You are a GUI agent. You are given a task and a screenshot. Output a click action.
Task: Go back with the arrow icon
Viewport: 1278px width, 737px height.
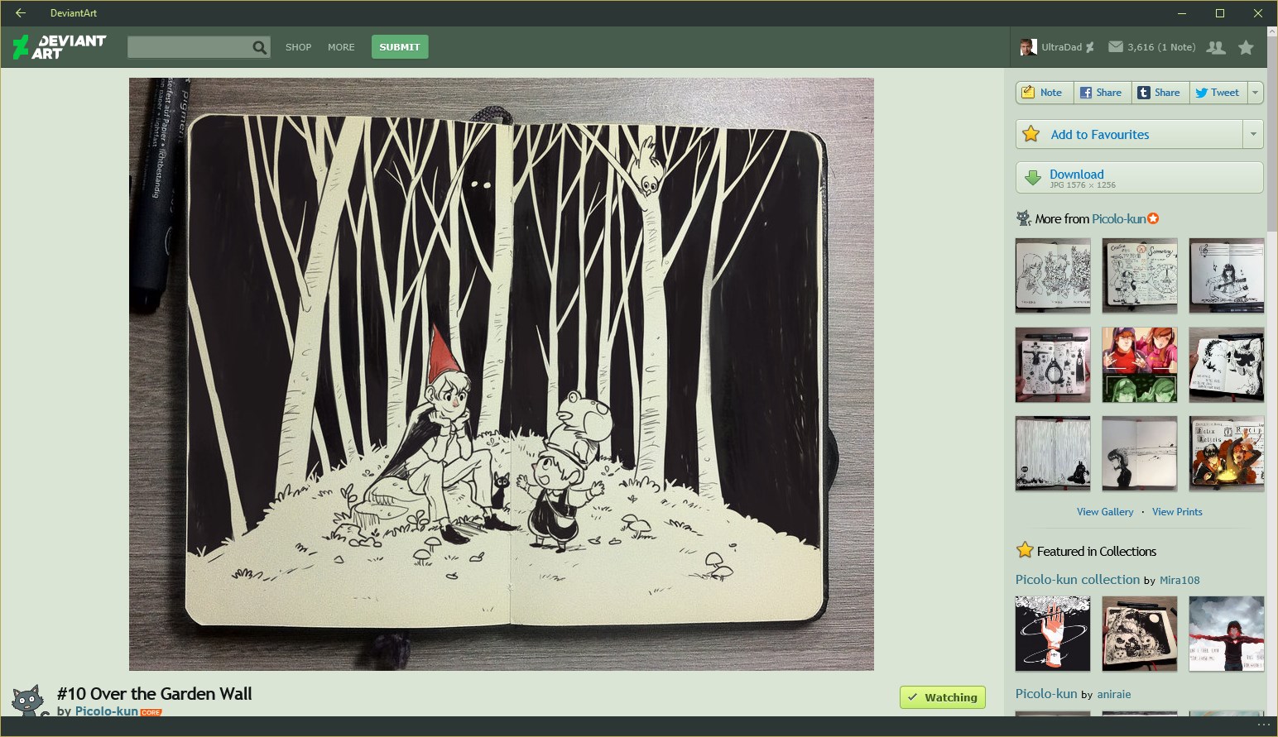(x=21, y=13)
